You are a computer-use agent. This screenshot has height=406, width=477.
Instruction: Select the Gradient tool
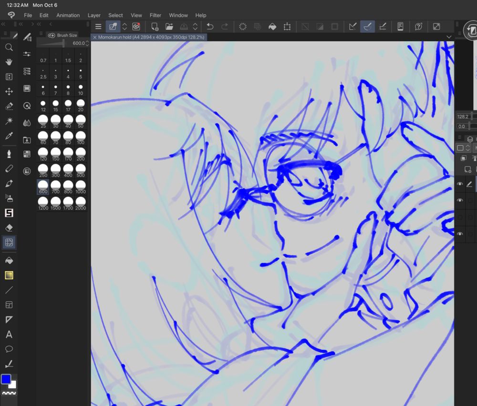tap(9, 275)
